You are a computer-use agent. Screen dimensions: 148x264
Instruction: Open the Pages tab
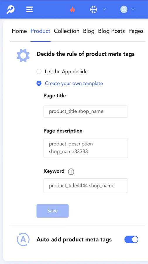[136, 31]
